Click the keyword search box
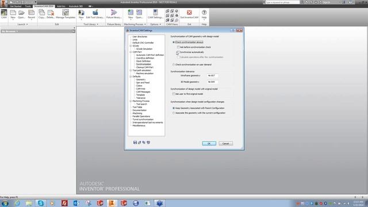368x207 pixels. [282, 2]
